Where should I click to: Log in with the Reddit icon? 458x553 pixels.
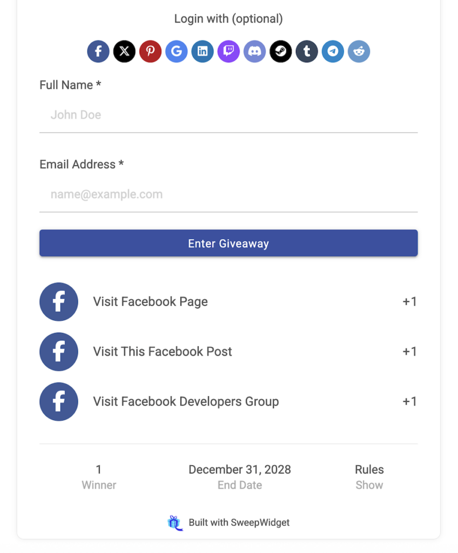point(359,52)
